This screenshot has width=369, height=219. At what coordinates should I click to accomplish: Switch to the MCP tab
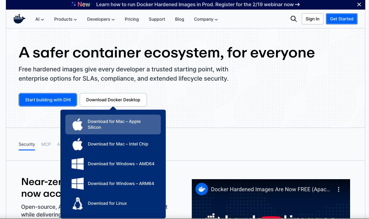[46, 144]
